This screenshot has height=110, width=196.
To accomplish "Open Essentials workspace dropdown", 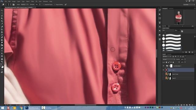I will [189, 5].
